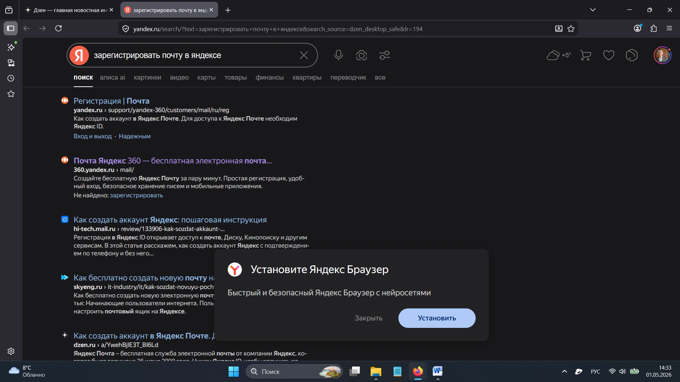Open a new tab with the plus button
The height and width of the screenshot is (382, 680).
(228, 10)
